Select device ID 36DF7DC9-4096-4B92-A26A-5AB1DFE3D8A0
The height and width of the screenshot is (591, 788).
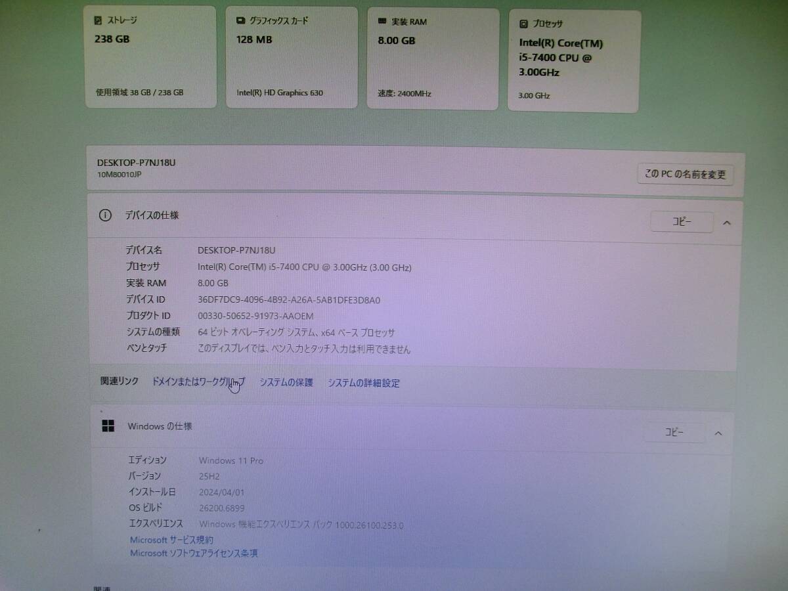[289, 299]
